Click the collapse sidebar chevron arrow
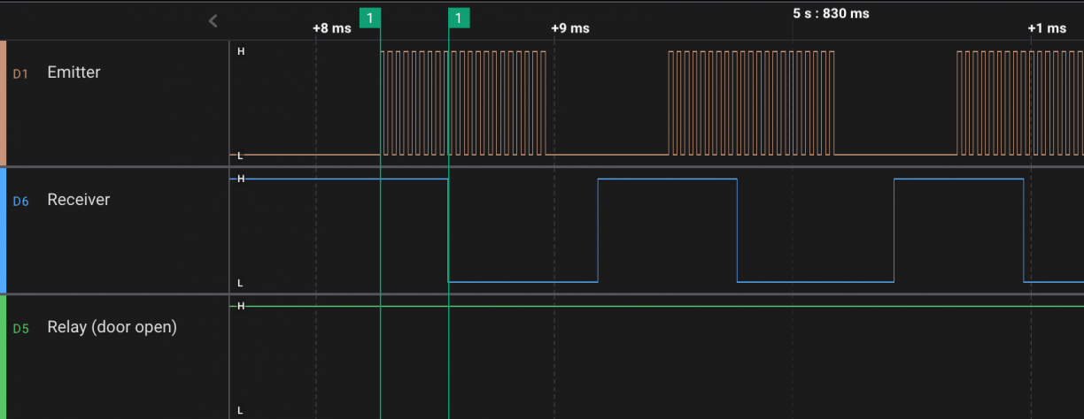Image resolution: width=1084 pixels, height=419 pixels. coord(213,20)
